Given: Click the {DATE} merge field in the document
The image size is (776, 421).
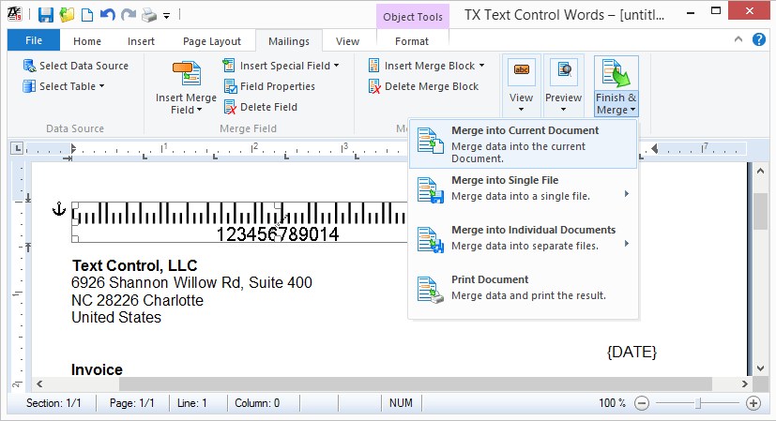Looking at the screenshot, I should [631, 352].
